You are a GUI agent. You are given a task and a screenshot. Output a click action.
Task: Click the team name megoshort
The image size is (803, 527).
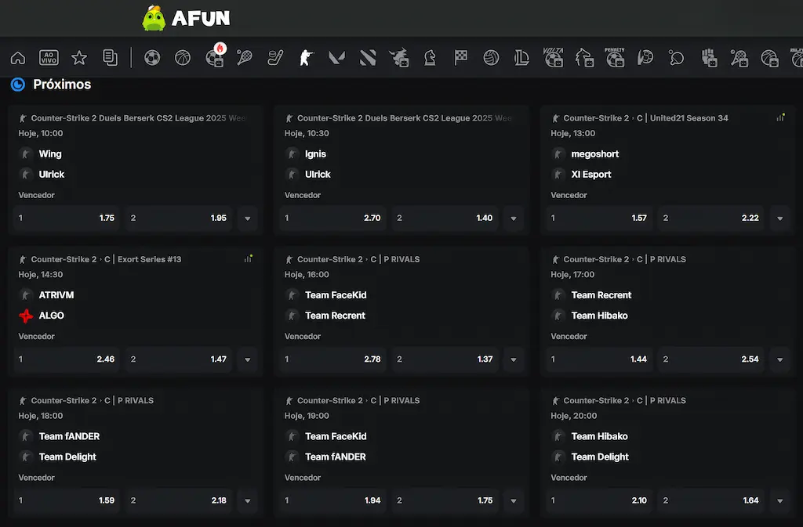pos(594,153)
